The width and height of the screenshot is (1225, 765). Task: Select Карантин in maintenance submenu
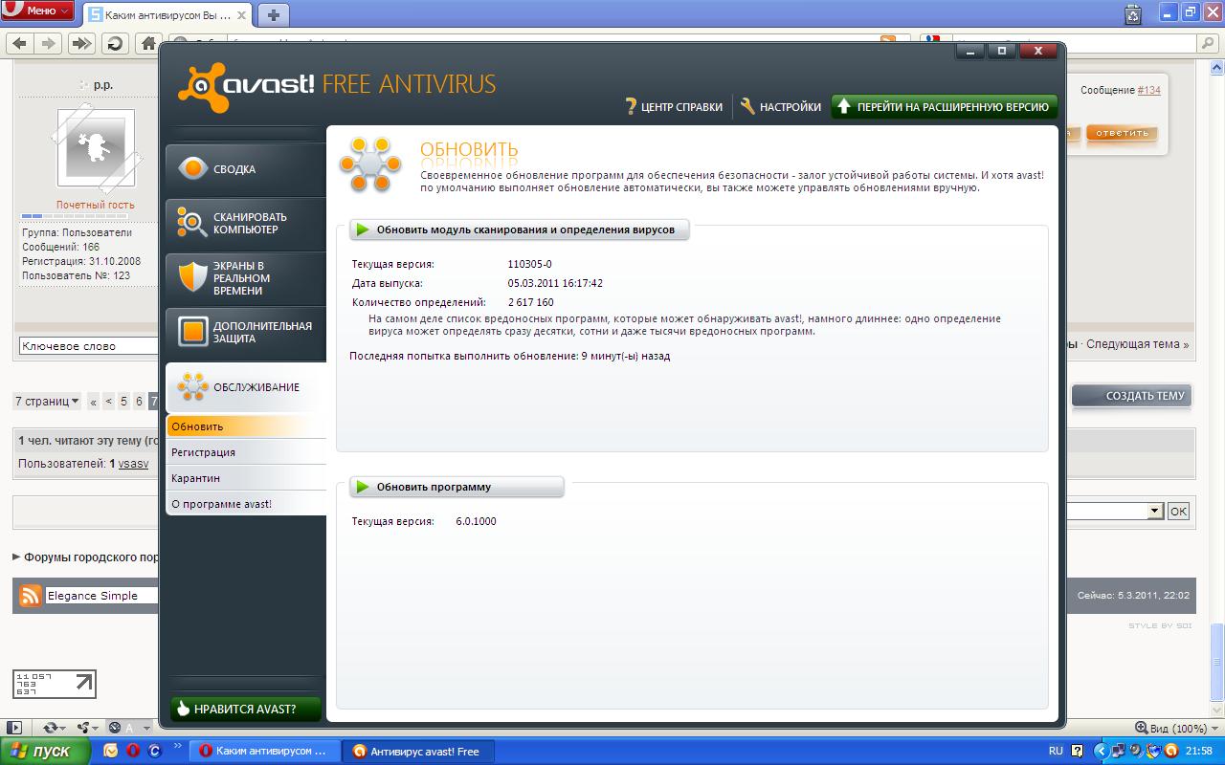(x=195, y=478)
